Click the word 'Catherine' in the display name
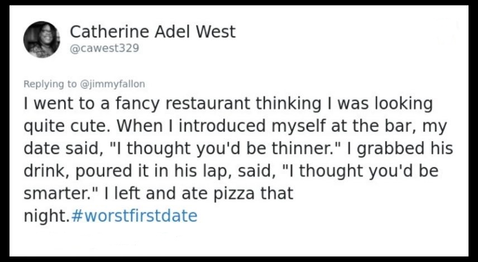 coord(110,32)
